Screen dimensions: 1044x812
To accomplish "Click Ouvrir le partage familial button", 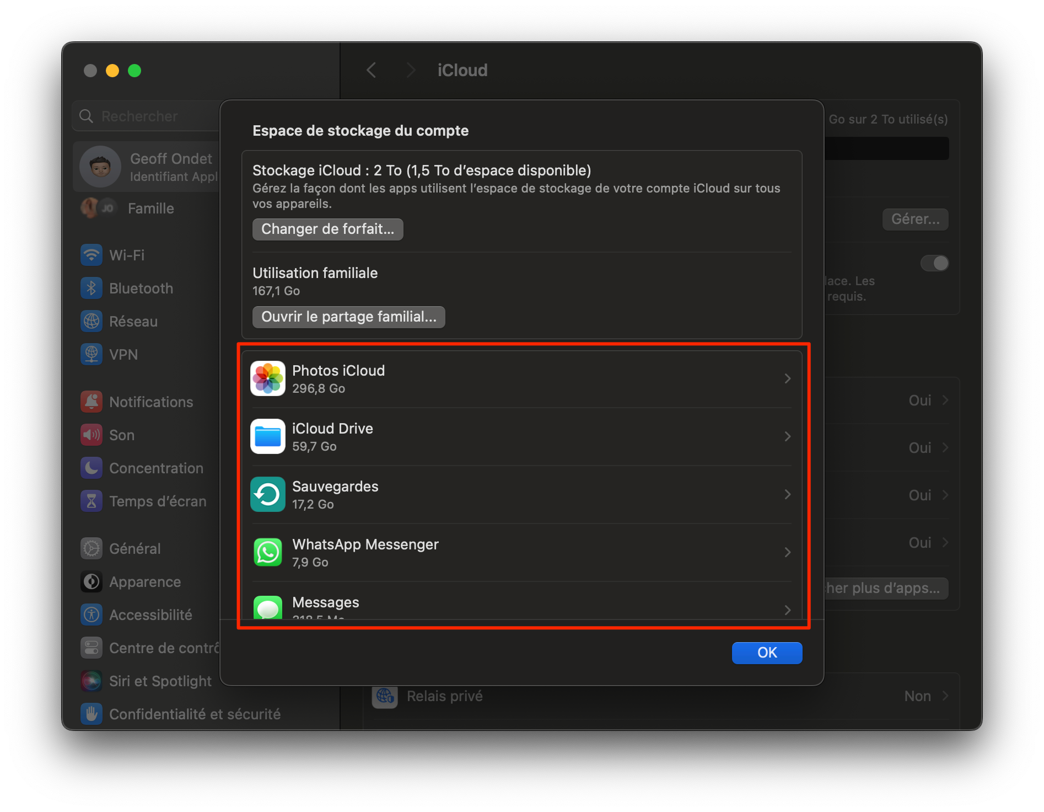I will [x=349, y=317].
